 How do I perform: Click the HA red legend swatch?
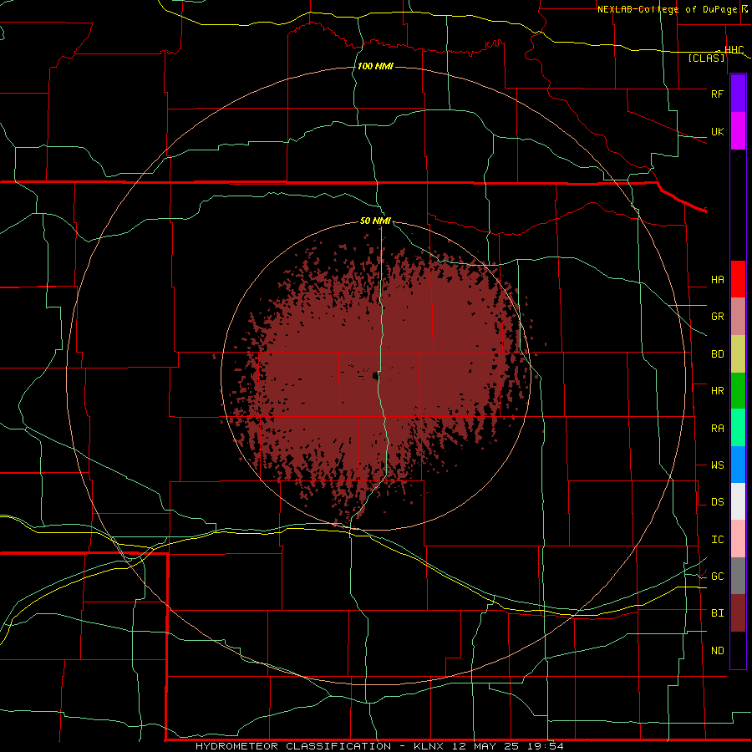coord(738,279)
